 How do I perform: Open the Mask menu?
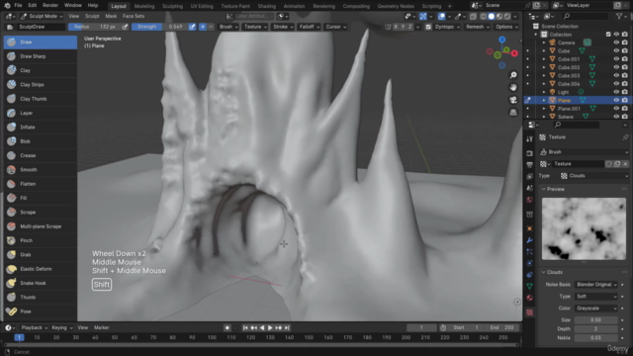111,16
